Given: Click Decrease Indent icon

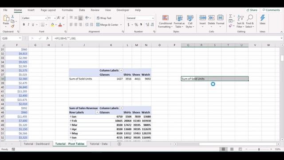Looking at the screenshot, I should (x=87, y=24).
